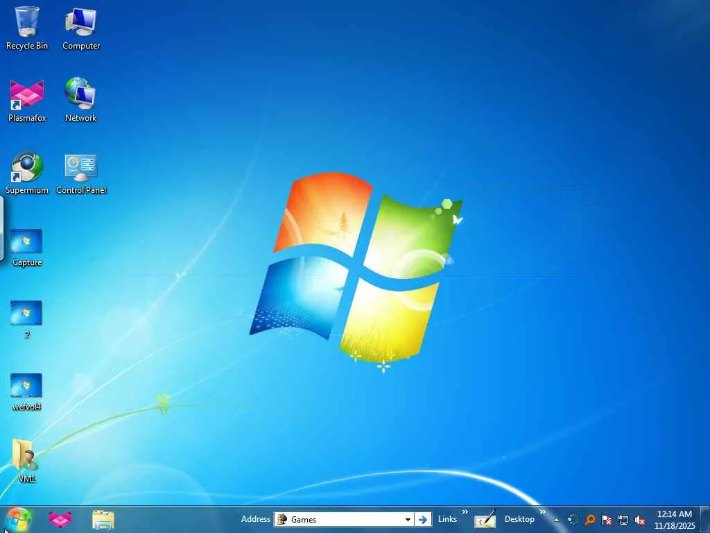Click the spinning busy tray icon
Screen dimensions: 710x533
point(573,520)
